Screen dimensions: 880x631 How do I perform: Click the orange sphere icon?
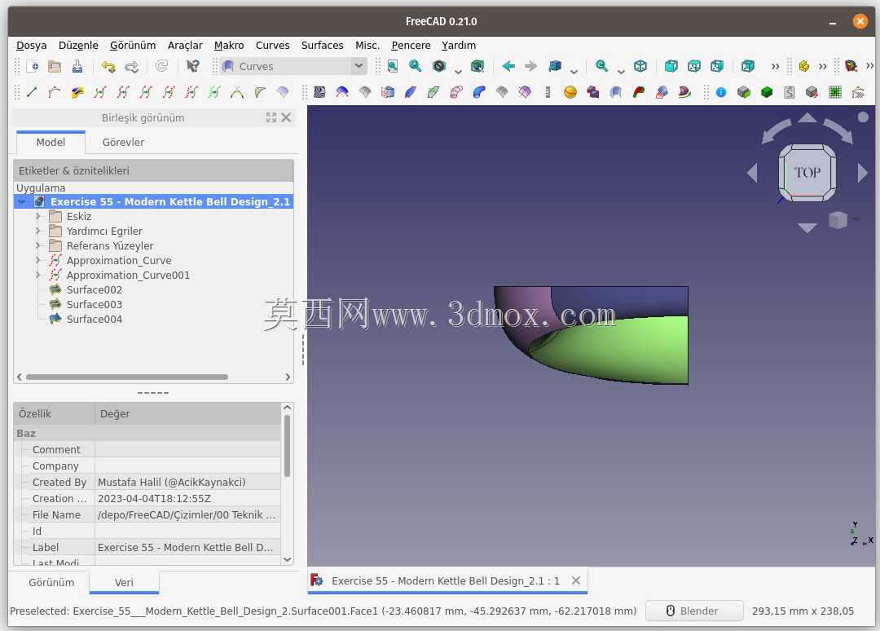[x=570, y=92]
